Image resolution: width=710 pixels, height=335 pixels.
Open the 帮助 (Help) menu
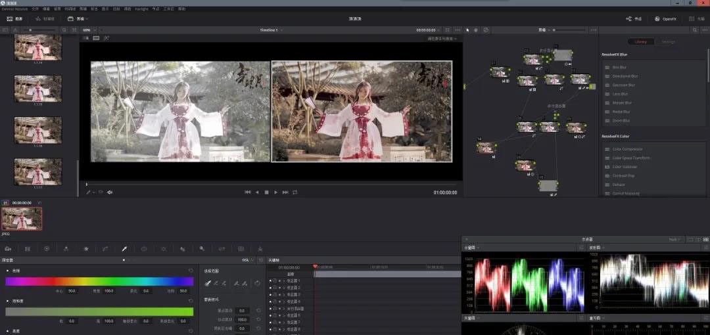pyautogui.click(x=181, y=9)
